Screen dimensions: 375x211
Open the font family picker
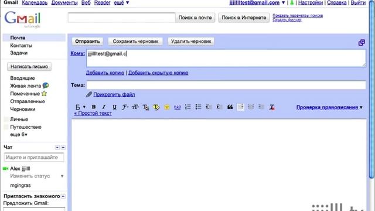click(x=125, y=107)
